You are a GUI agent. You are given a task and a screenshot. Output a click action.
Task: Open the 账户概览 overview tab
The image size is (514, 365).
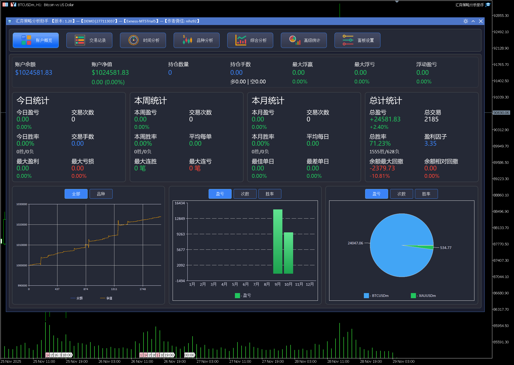tap(36, 40)
